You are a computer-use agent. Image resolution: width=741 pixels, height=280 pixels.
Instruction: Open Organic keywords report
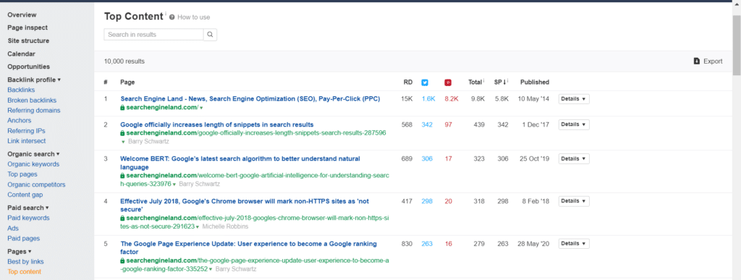click(33, 164)
